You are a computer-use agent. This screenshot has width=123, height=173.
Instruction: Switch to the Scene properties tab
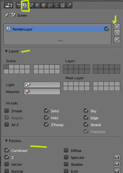point(31,5)
